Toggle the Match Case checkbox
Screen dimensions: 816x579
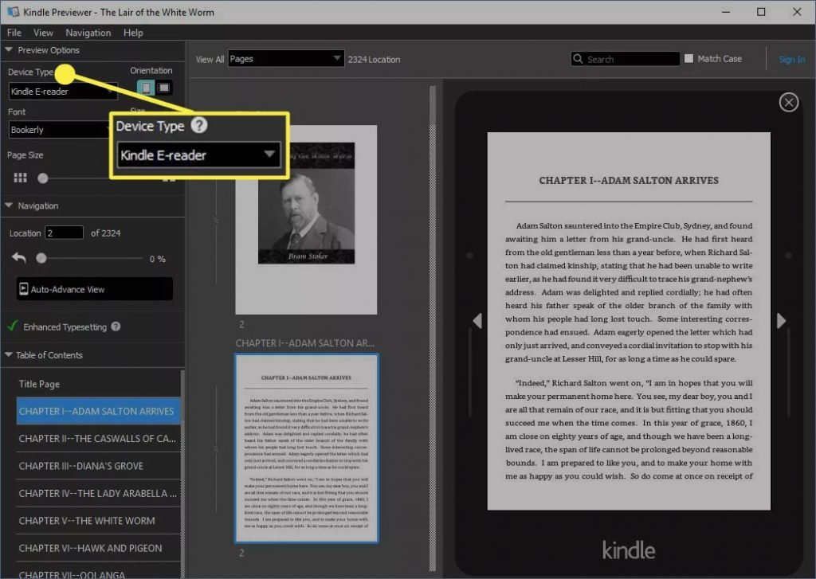point(688,59)
